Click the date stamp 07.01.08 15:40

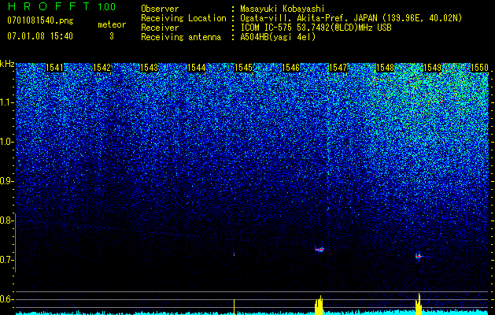[x=40, y=36]
